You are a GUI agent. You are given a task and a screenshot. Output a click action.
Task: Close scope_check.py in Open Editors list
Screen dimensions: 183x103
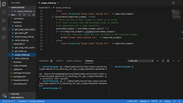click(12, 11)
